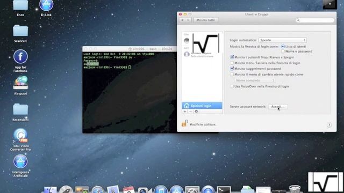344x193 pixels.
Task: Select the Nome e password radio button
Action: click(x=283, y=51)
